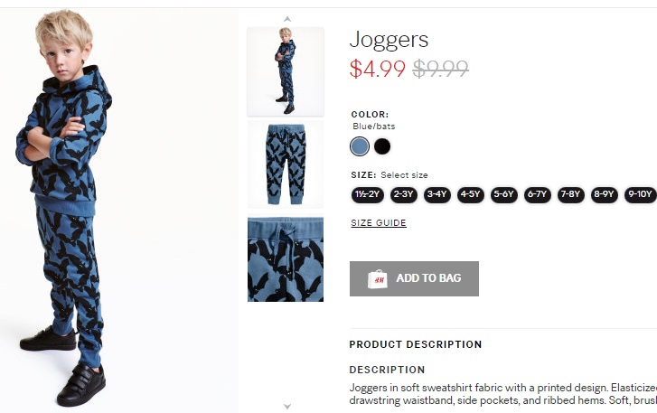The height and width of the screenshot is (413, 657).
Task: Select size 3-4Y
Action: pyautogui.click(x=437, y=195)
